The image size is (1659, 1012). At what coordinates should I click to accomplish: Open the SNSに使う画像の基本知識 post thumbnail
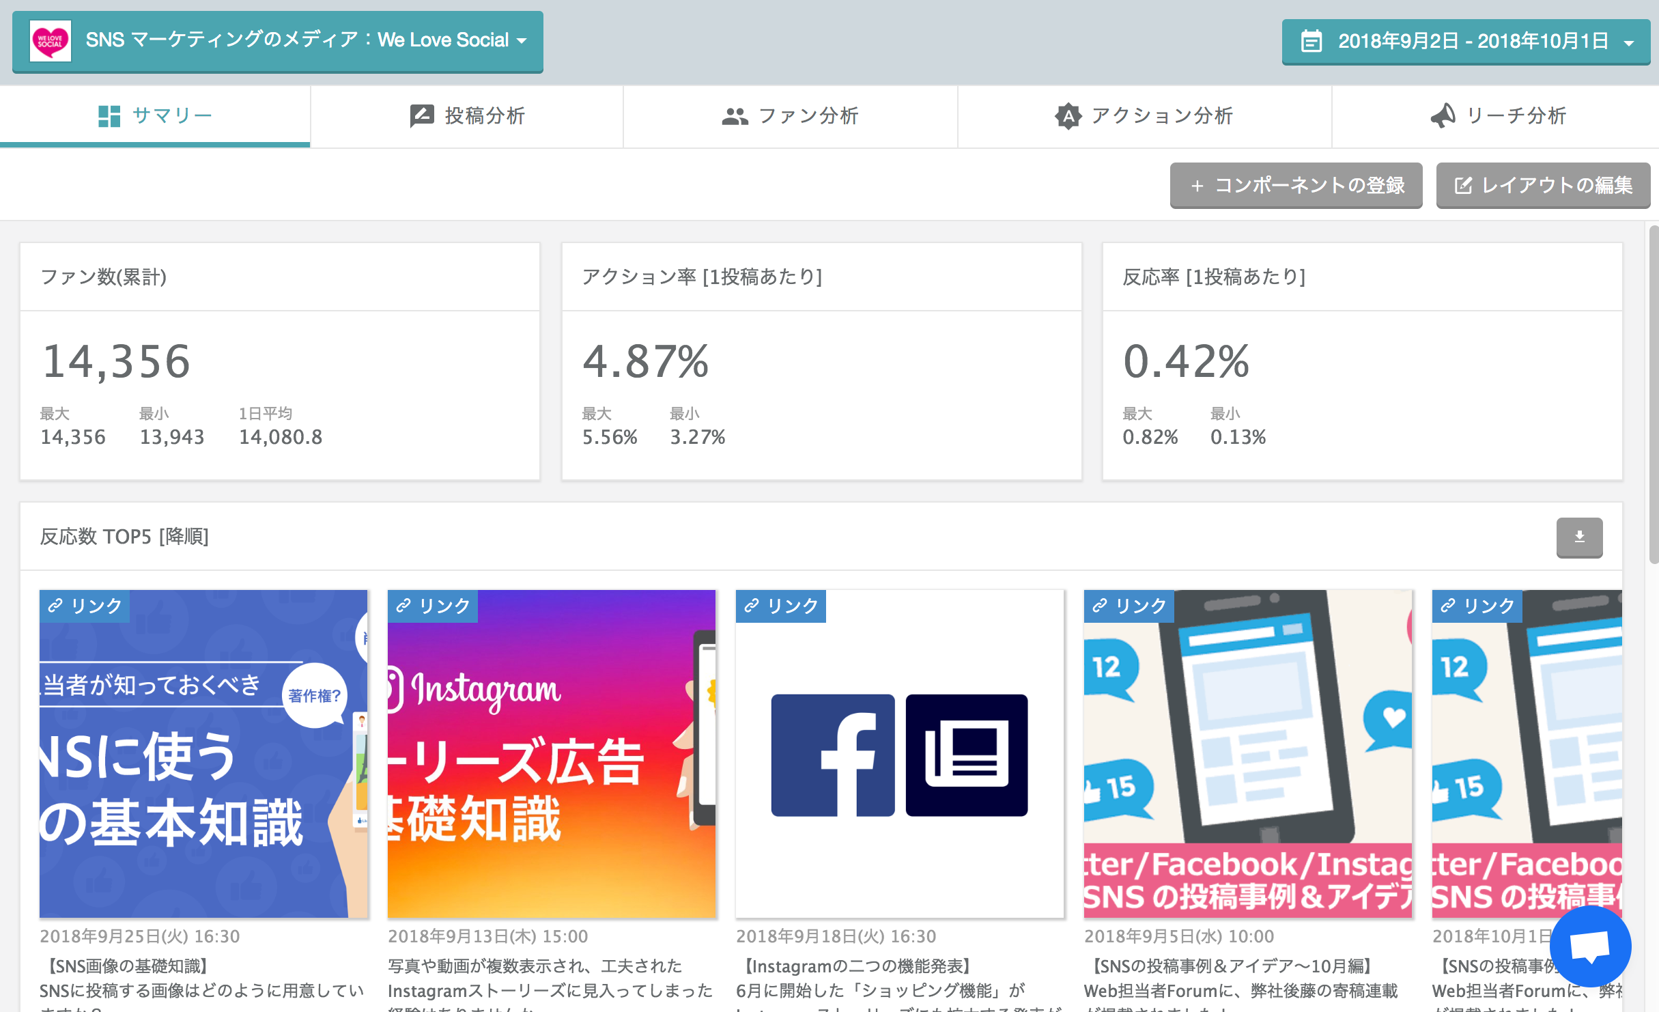point(203,754)
